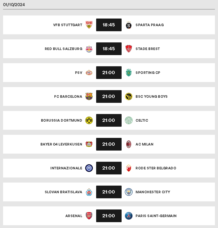Open the PSV club logo
The image size is (218, 228).
pyautogui.click(x=89, y=73)
